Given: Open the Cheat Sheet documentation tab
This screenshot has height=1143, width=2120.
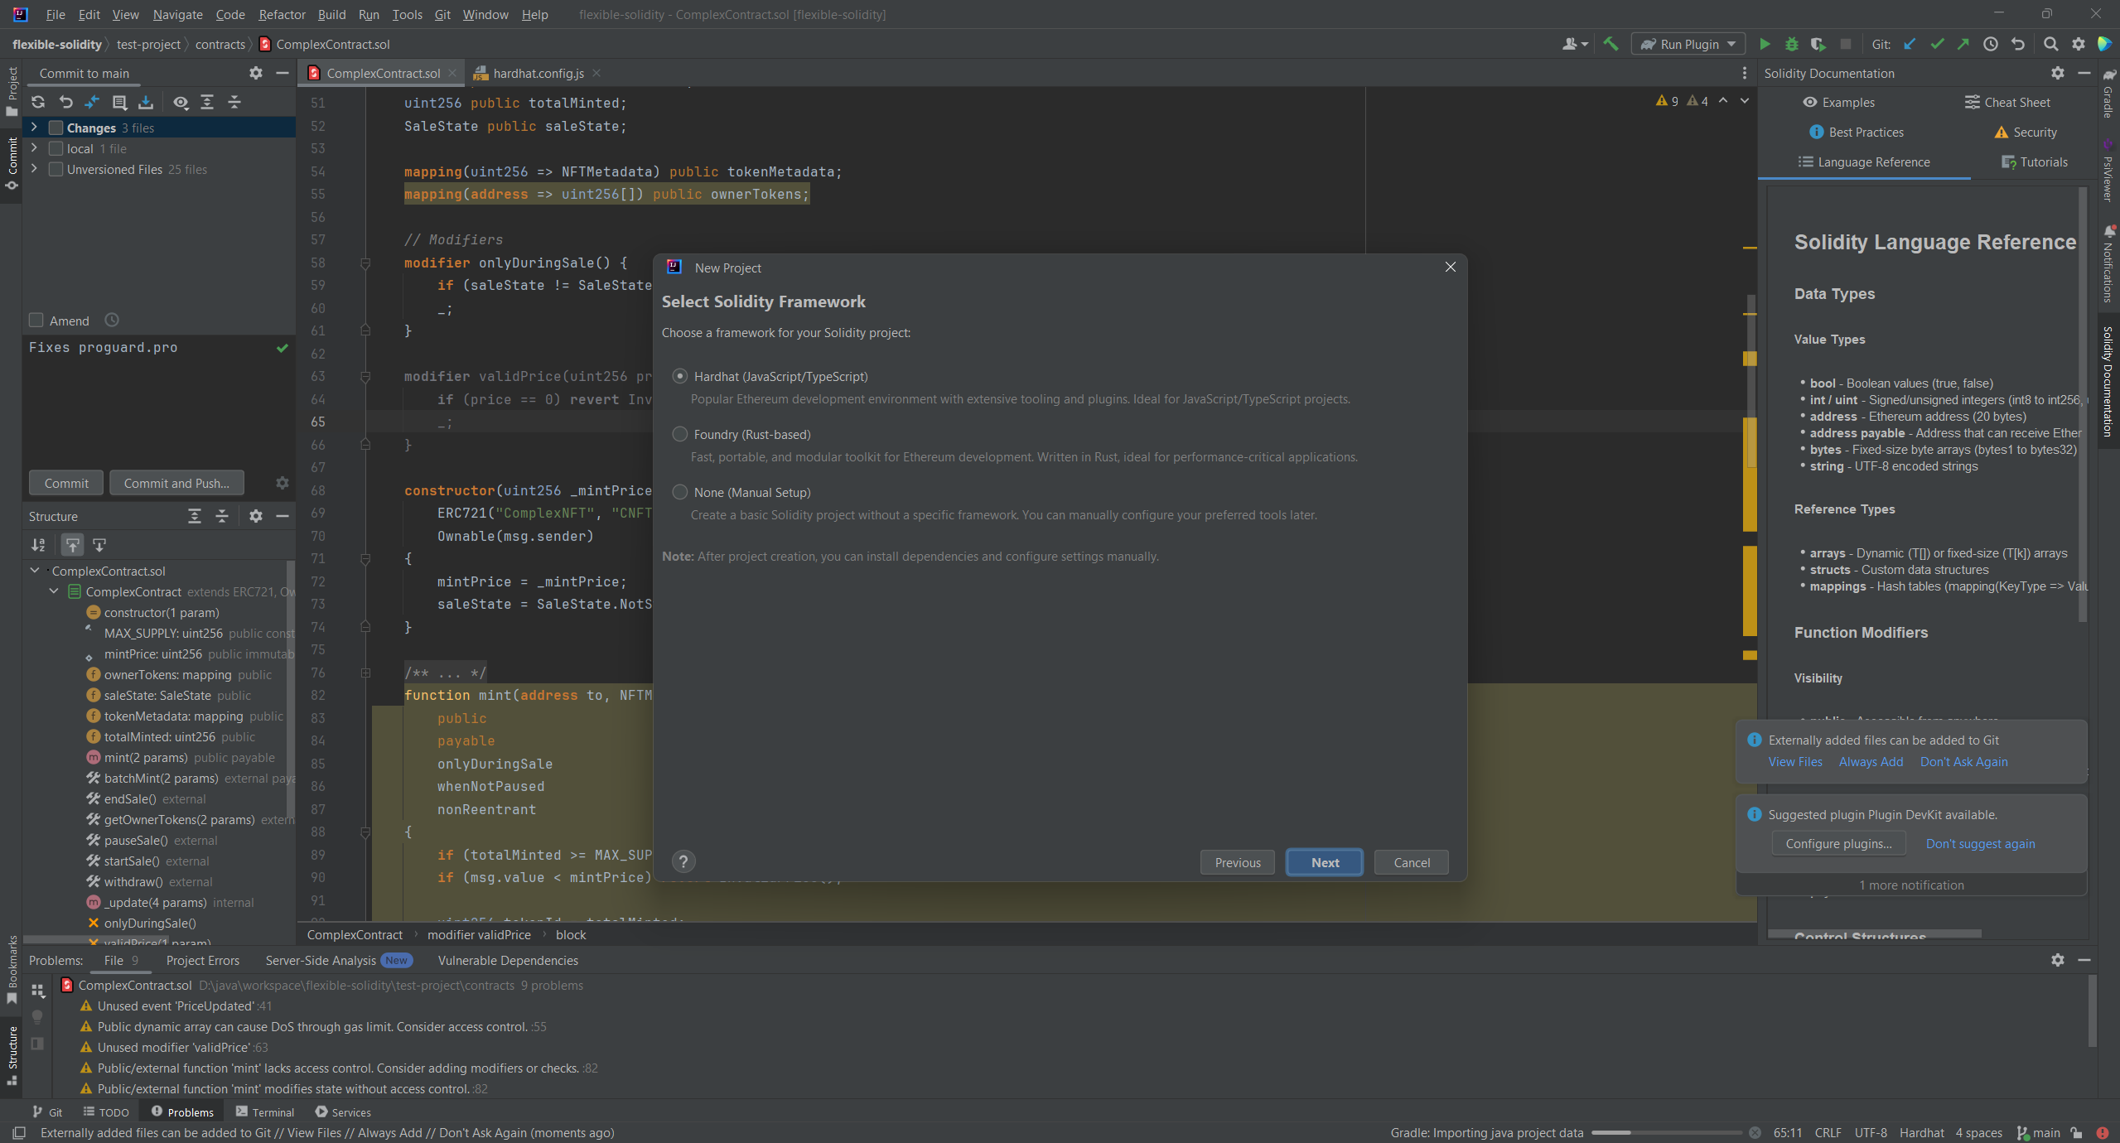Looking at the screenshot, I should [x=2007, y=102].
